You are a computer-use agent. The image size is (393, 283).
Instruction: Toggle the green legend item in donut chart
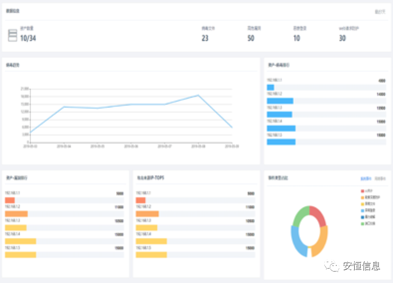click(369, 224)
